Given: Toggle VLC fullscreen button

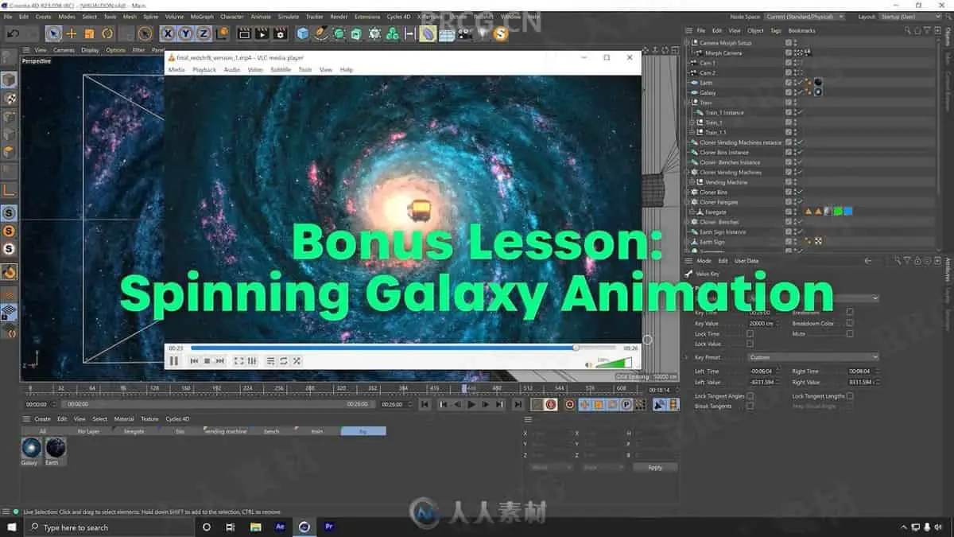Looking at the screenshot, I should coord(238,361).
